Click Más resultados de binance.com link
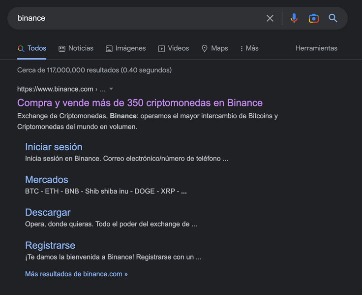The height and width of the screenshot is (295, 362). [x=76, y=274]
